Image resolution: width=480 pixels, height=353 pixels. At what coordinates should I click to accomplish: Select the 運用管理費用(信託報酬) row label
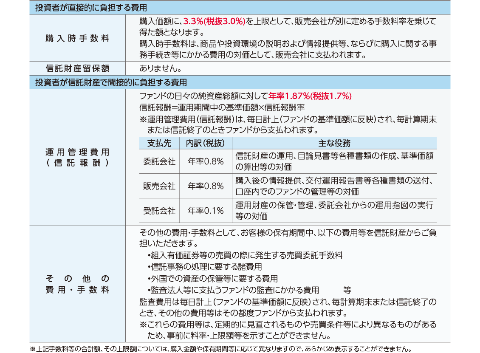pyautogui.click(x=77, y=157)
